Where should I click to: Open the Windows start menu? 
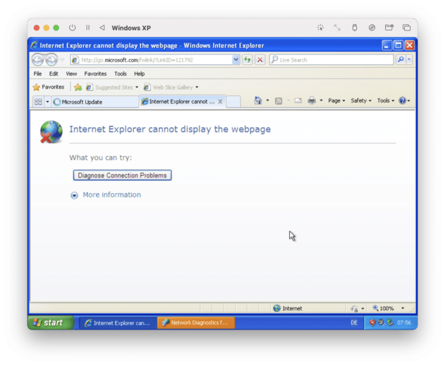coord(51,323)
